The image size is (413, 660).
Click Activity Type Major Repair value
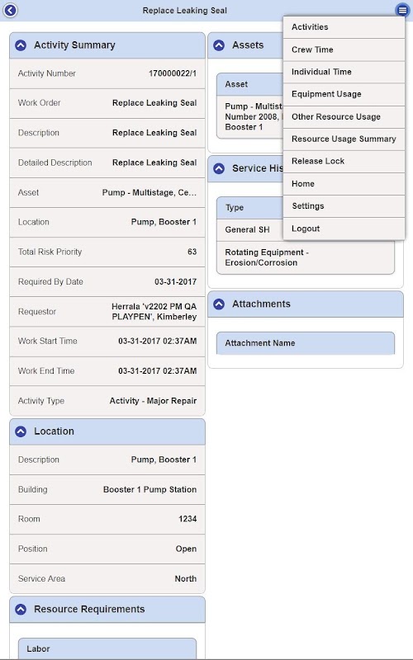153,401
